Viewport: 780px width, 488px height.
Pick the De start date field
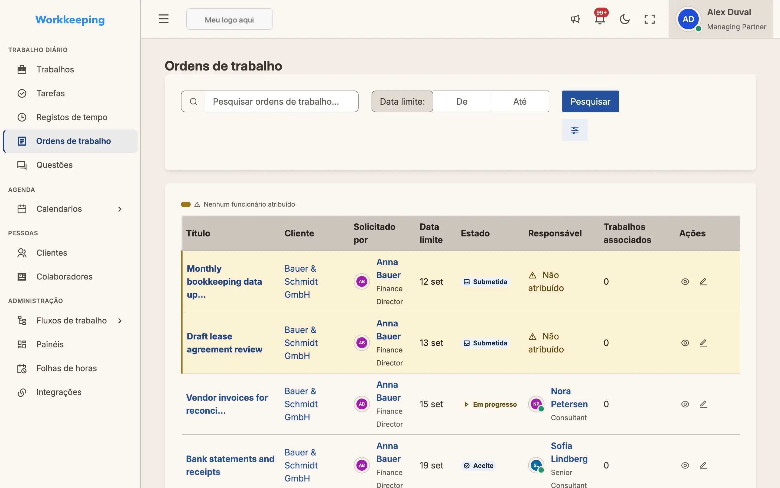tap(461, 101)
